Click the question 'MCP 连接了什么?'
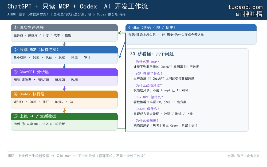267x167 pixels. (149, 74)
